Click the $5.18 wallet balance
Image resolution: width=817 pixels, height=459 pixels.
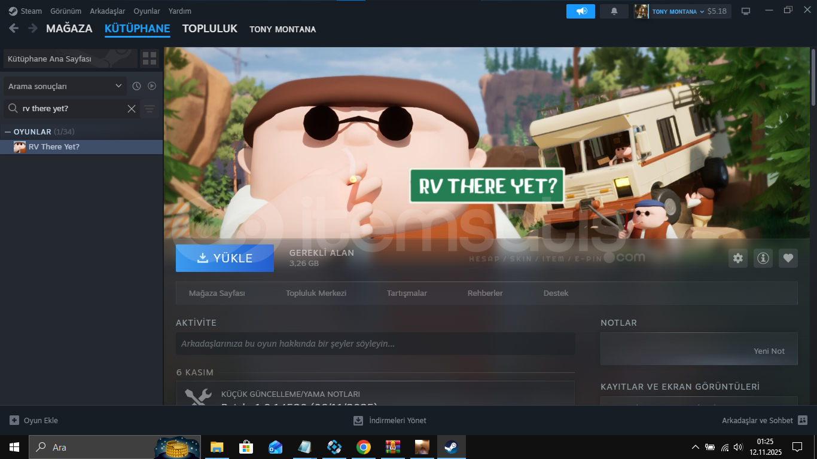click(717, 11)
